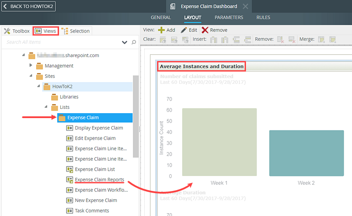Image resolution: width=352 pixels, height=216 pixels.
Task: Click Back to HowToK2 button
Action: click(29, 7)
